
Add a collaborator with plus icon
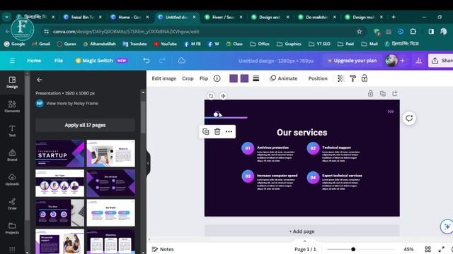click(403, 61)
